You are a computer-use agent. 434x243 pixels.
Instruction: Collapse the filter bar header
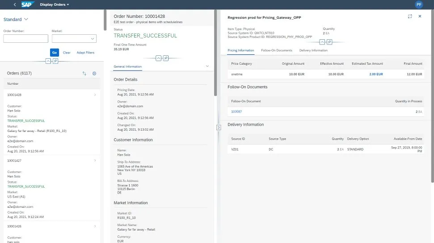point(48,61)
